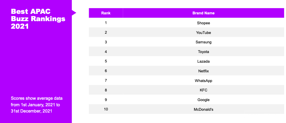Screen dimensions: 286x123
Task: Click rank number 1 in table
Action: 106,23
